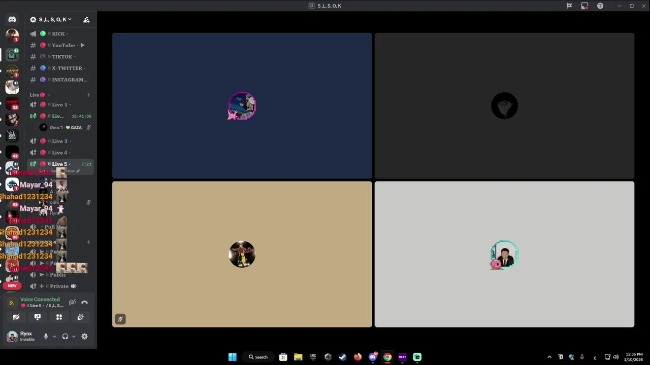The image size is (650, 365).
Task: Open the inbox flag icon in title bar
Action: 569,6
